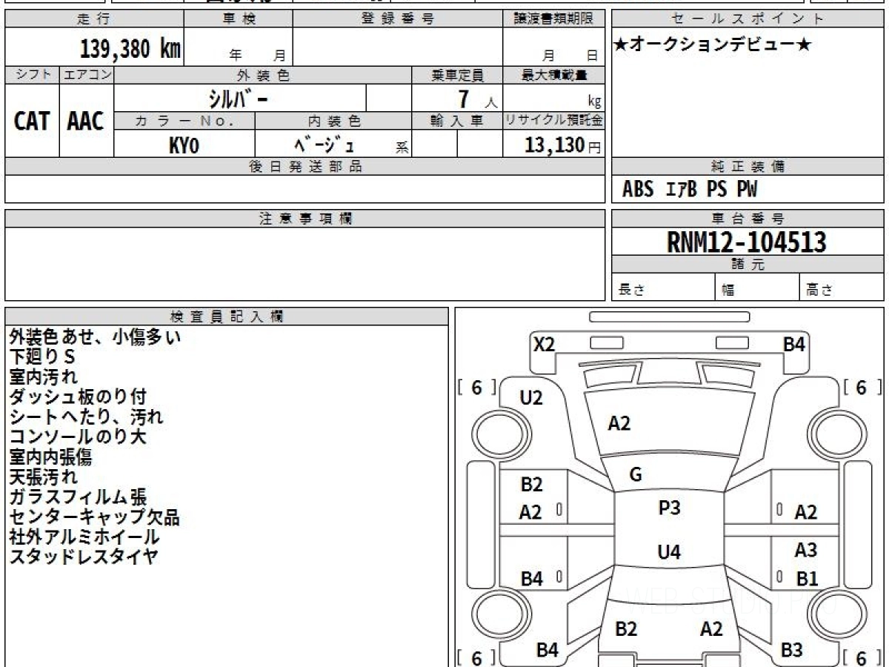
Task: Click the 長さ dimension field
Action: (x=664, y=288)
